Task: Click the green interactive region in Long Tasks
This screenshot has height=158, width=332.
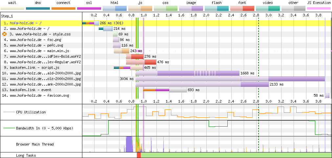Action: click(236, 155)
